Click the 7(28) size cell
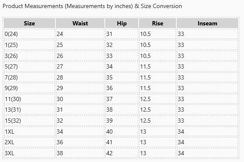244x162 pixels. [x=30, y=77]
